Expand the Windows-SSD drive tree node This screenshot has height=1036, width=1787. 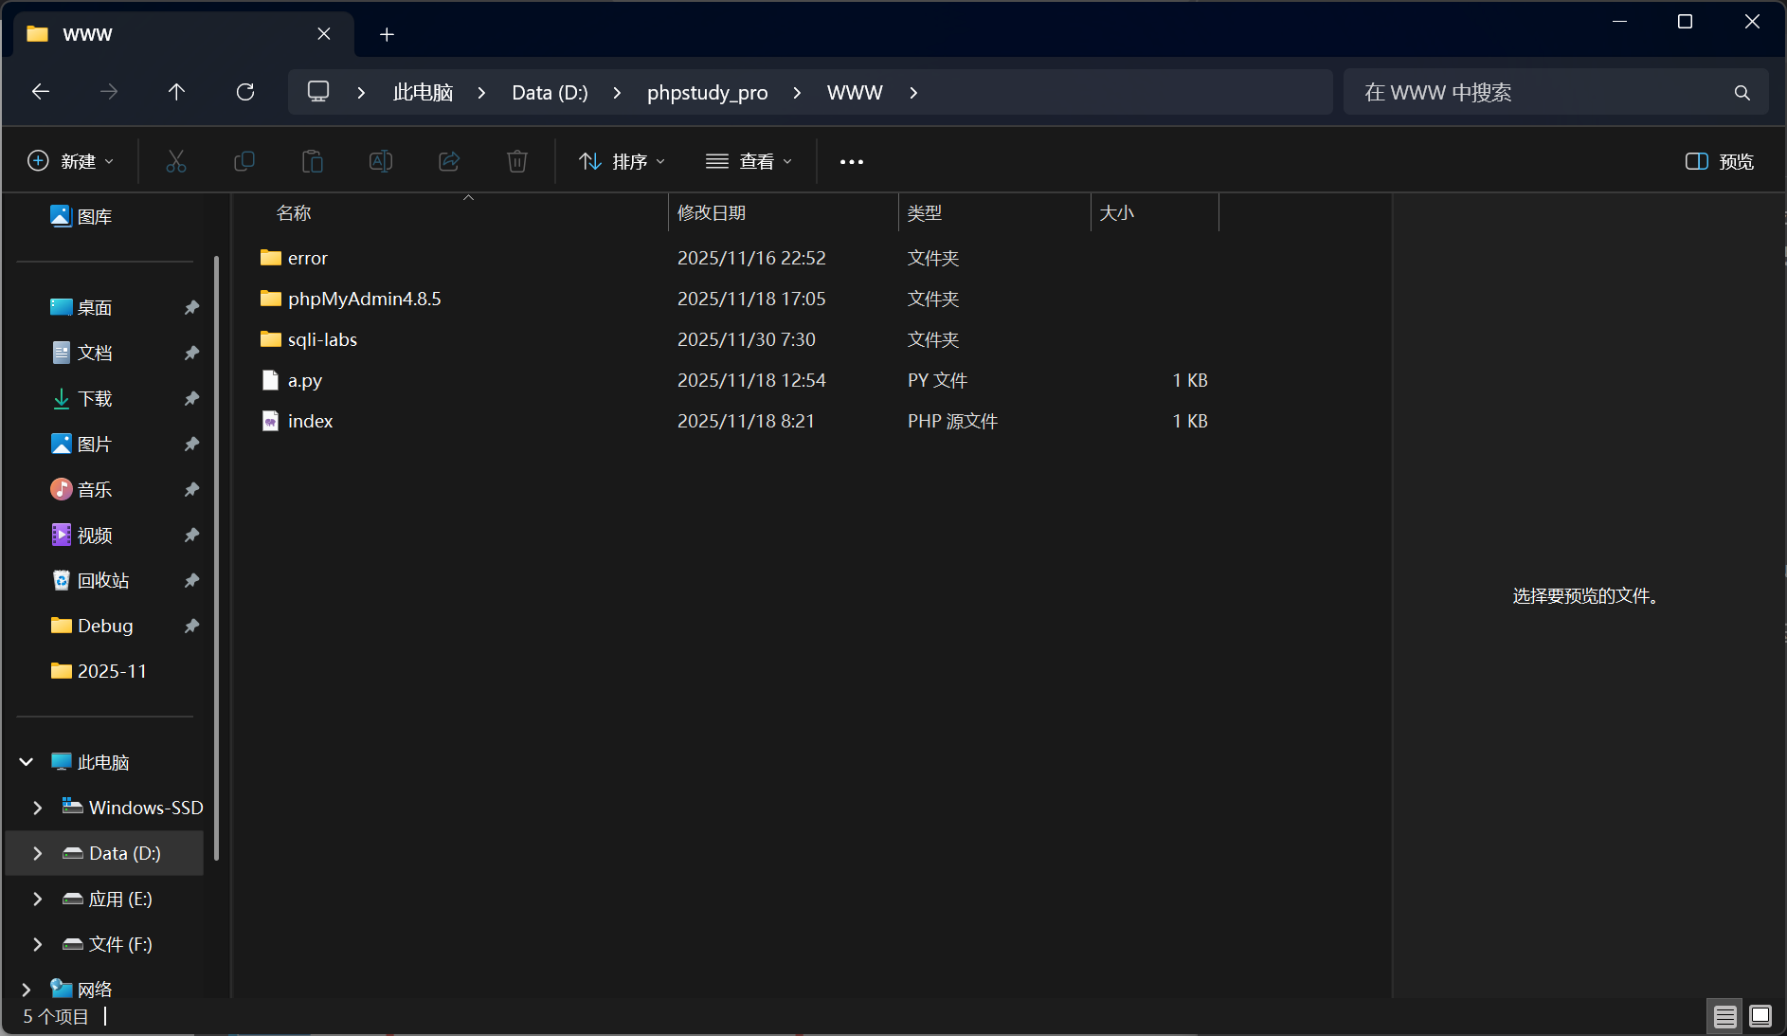coord(38,808)
